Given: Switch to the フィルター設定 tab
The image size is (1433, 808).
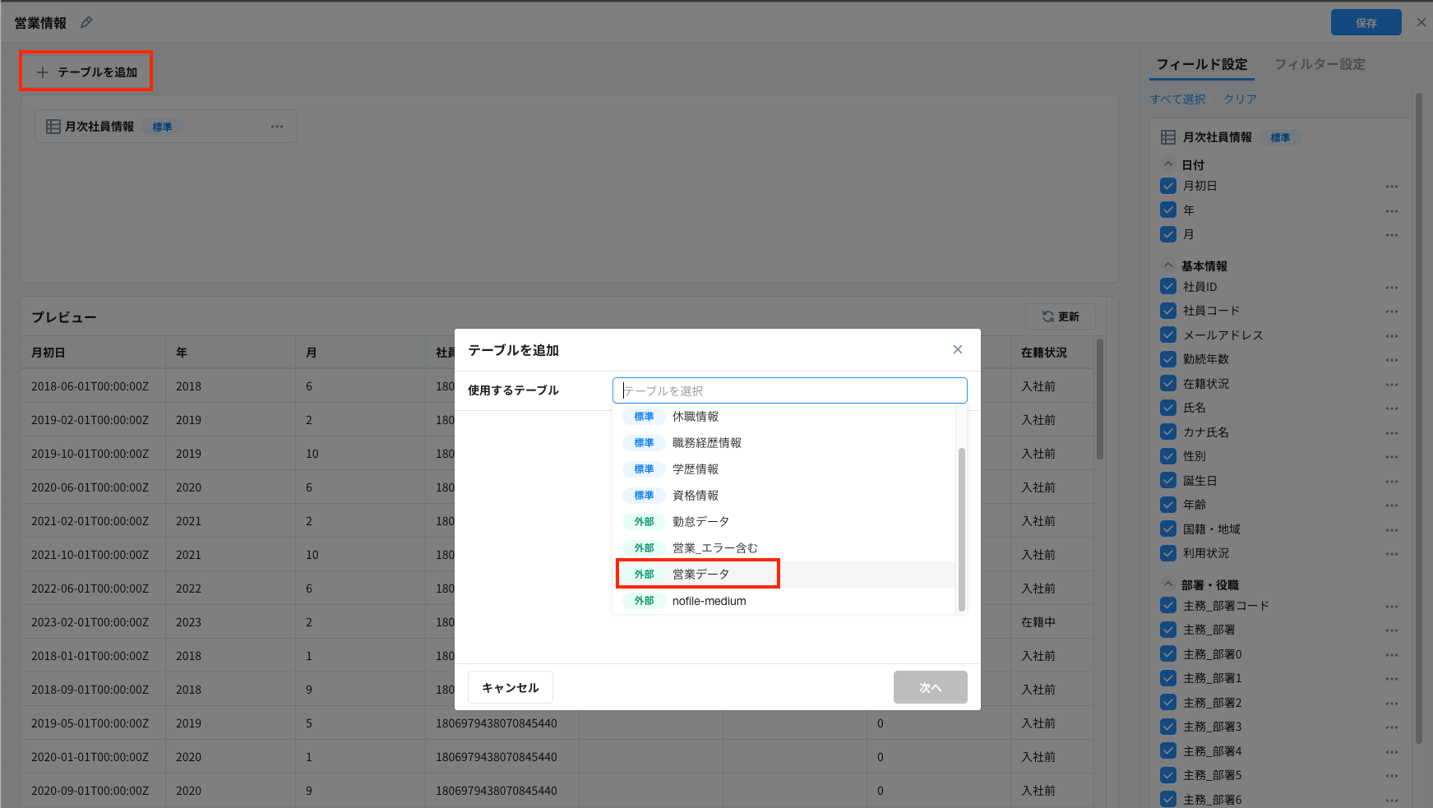Looking at the screenshot, I should click(1319, 64).
